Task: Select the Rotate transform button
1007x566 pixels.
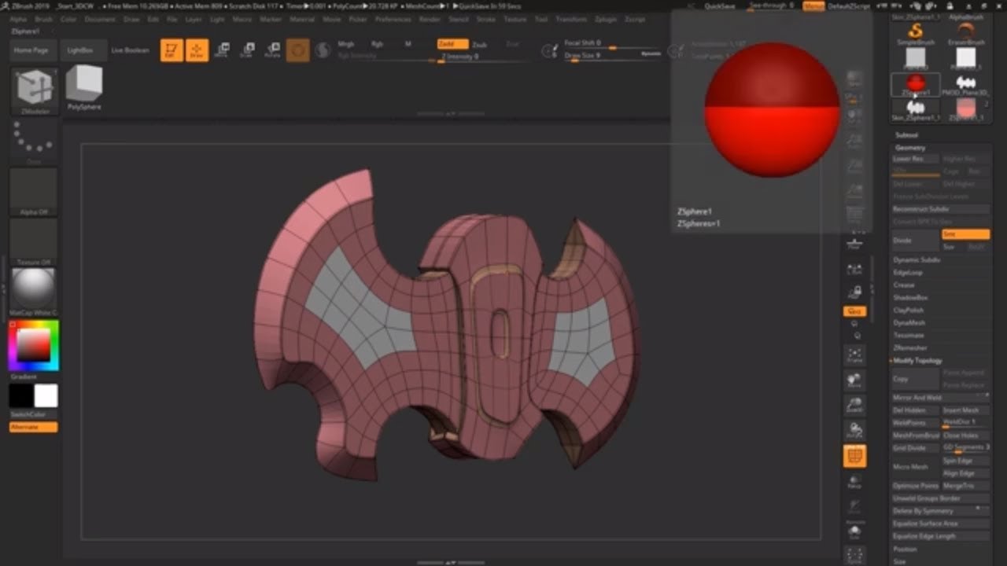Action: click(x=273, y=50)
